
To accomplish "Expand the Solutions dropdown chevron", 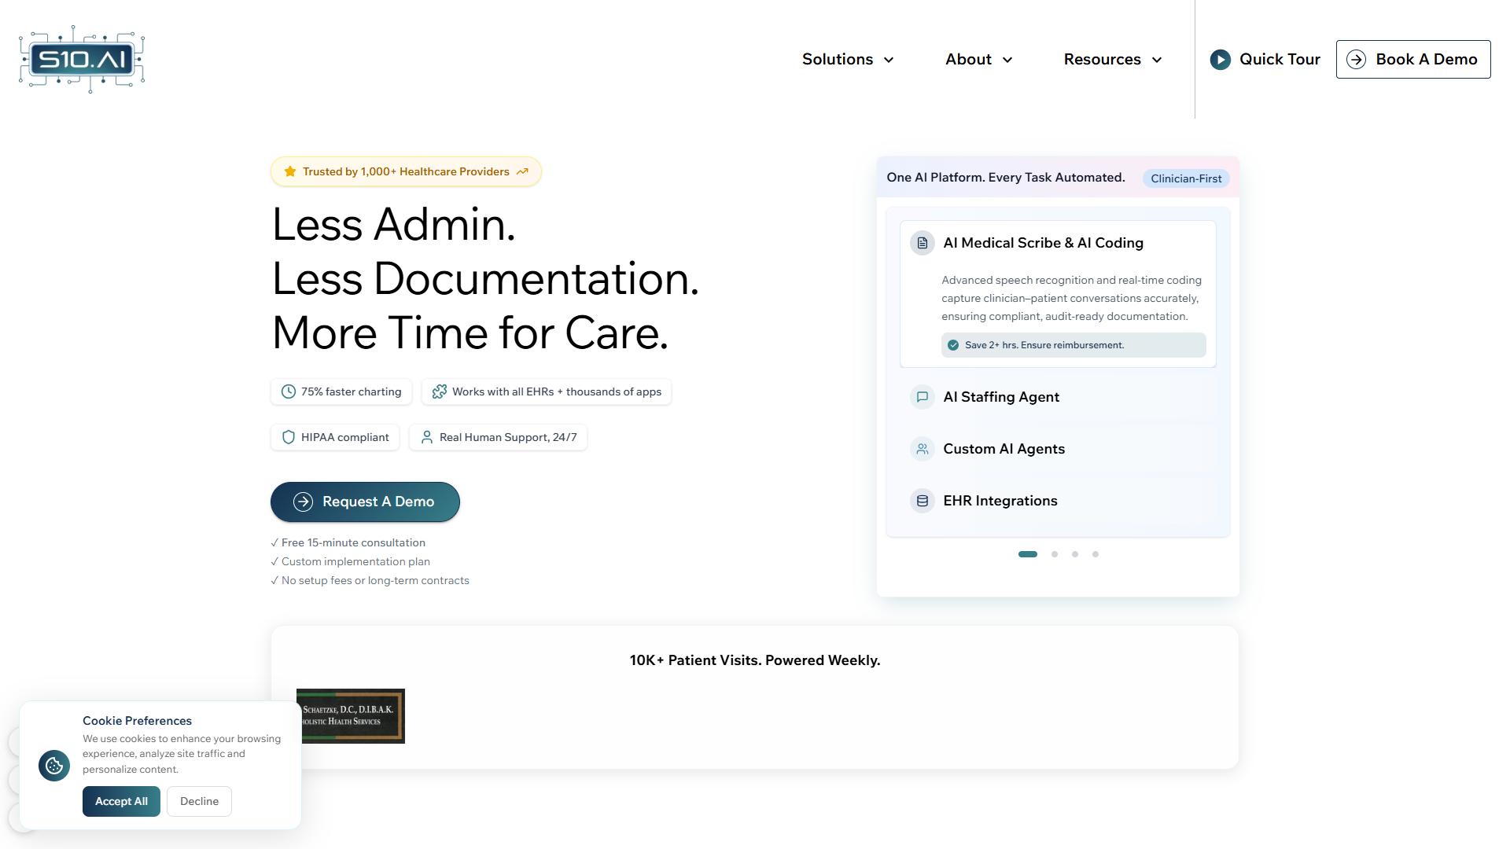I will pyautogui.click(x=889, y=60).
